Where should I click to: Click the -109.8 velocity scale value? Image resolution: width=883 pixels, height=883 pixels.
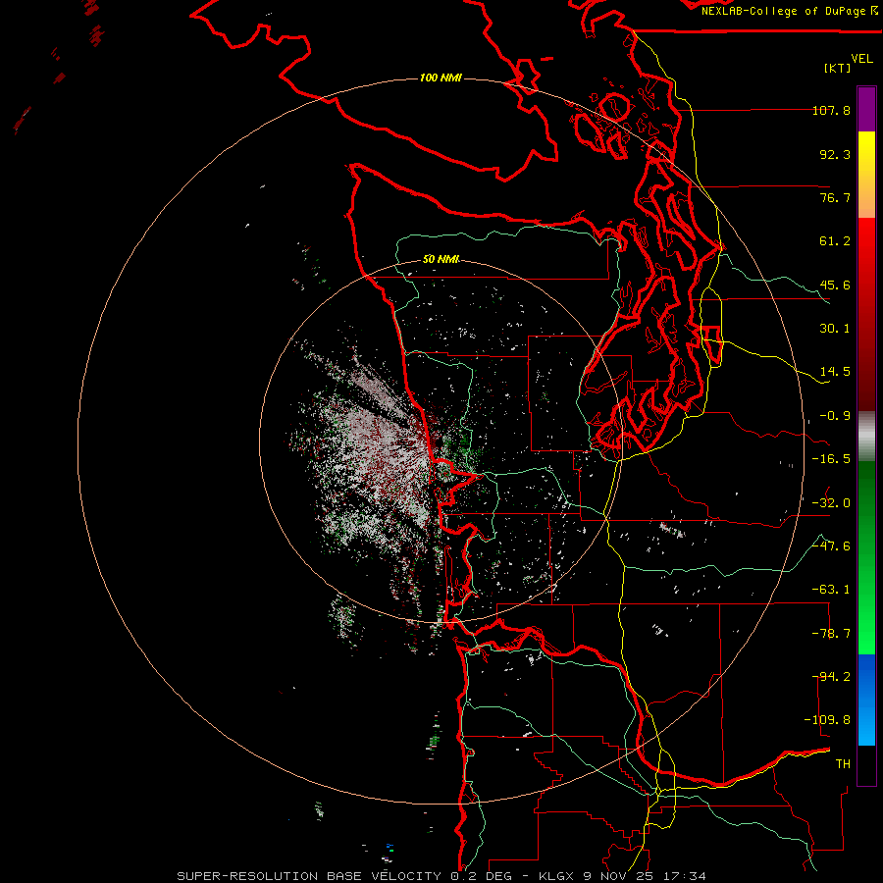[827, 720]
